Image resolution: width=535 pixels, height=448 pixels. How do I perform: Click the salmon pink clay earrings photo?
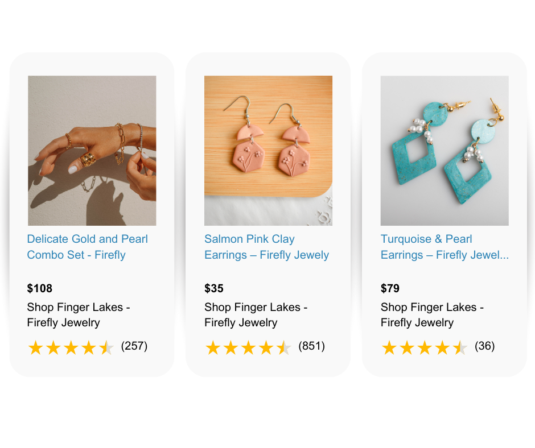point(268,151)
